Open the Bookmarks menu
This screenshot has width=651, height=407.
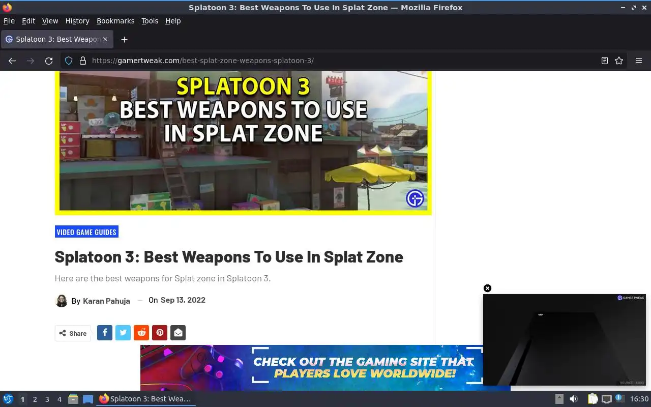[x=115, y=21]
